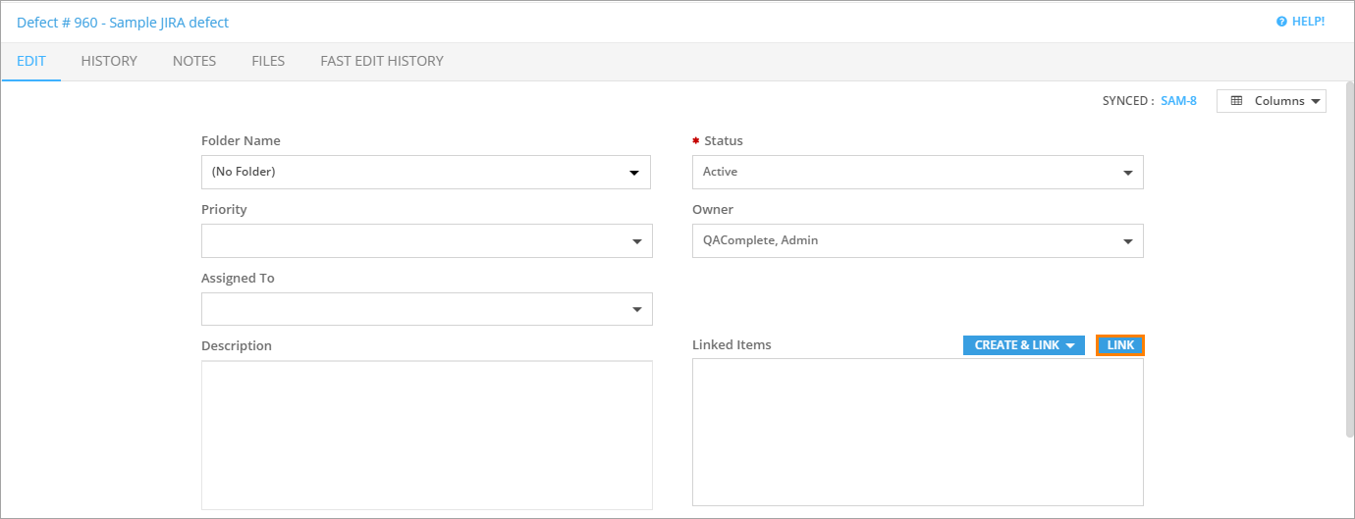Select the FILES tab
1355x519 pixels.
click(268, 61)
